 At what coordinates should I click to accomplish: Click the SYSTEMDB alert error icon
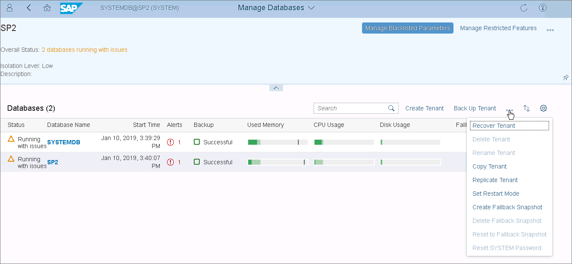[170, 142]
